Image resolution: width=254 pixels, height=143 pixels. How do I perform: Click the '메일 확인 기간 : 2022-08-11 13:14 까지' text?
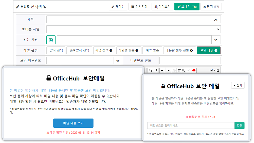(73, 133)
